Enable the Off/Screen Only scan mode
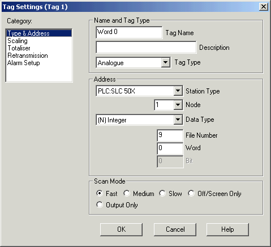271x247 pixels. (191, 193)
